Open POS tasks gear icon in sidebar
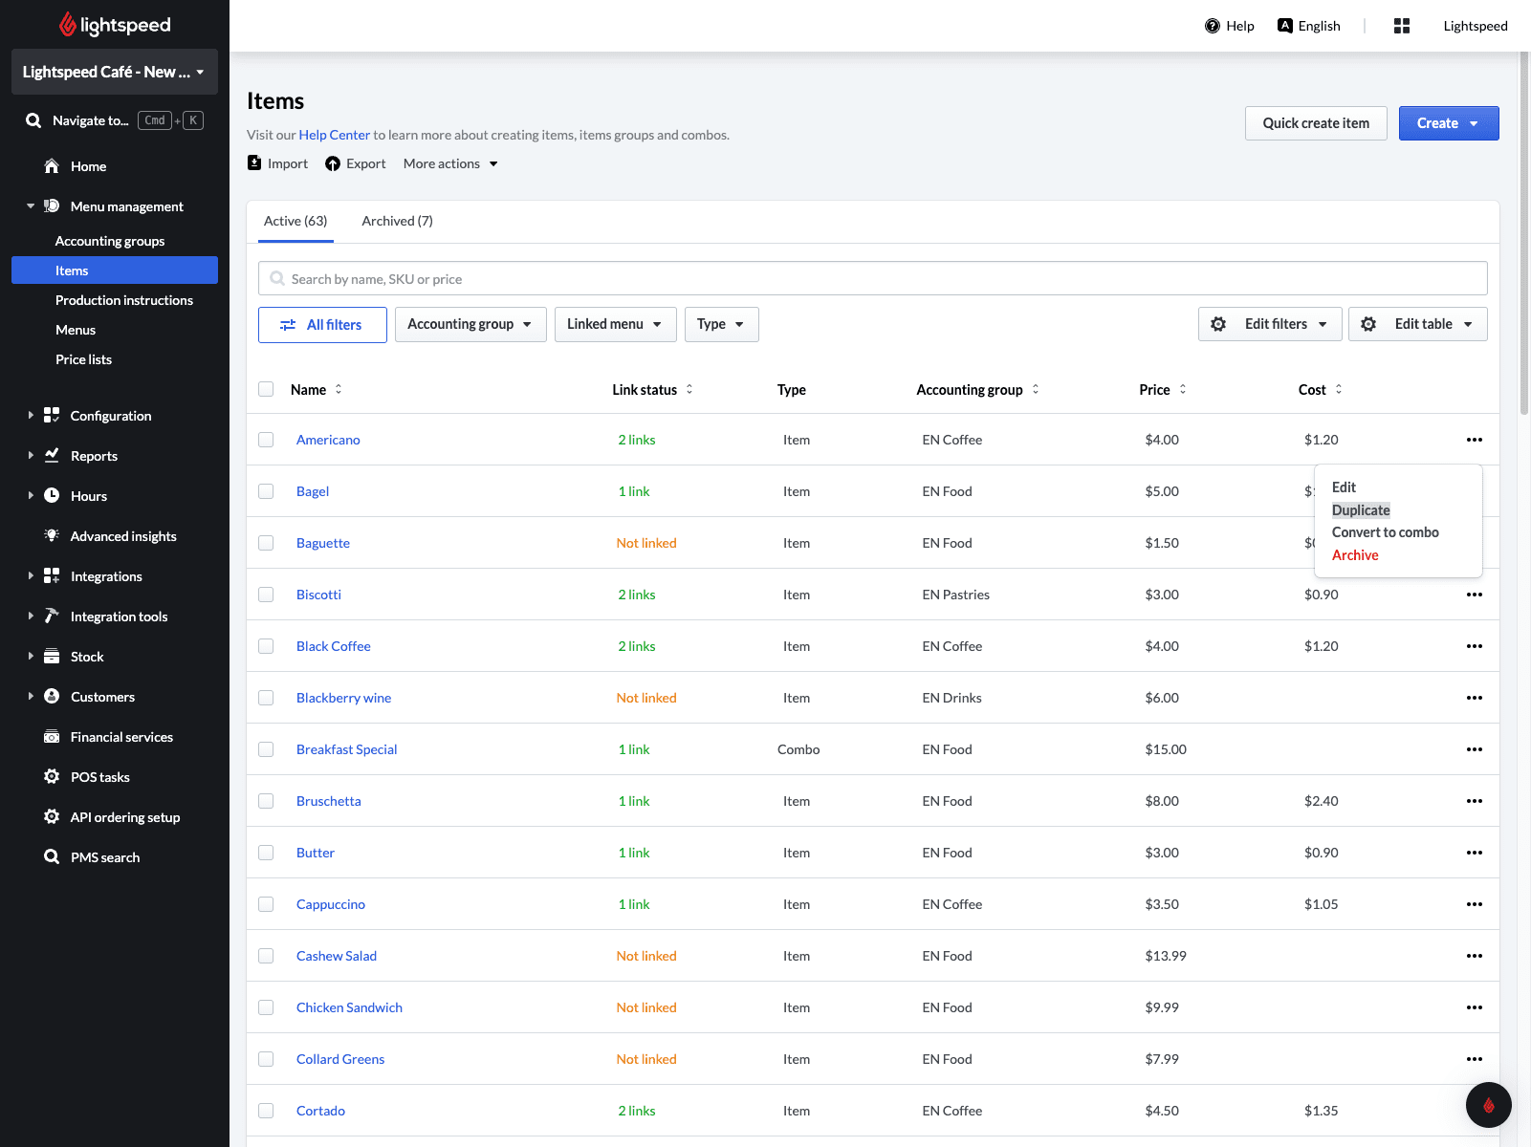 click(x=52, y=777)
